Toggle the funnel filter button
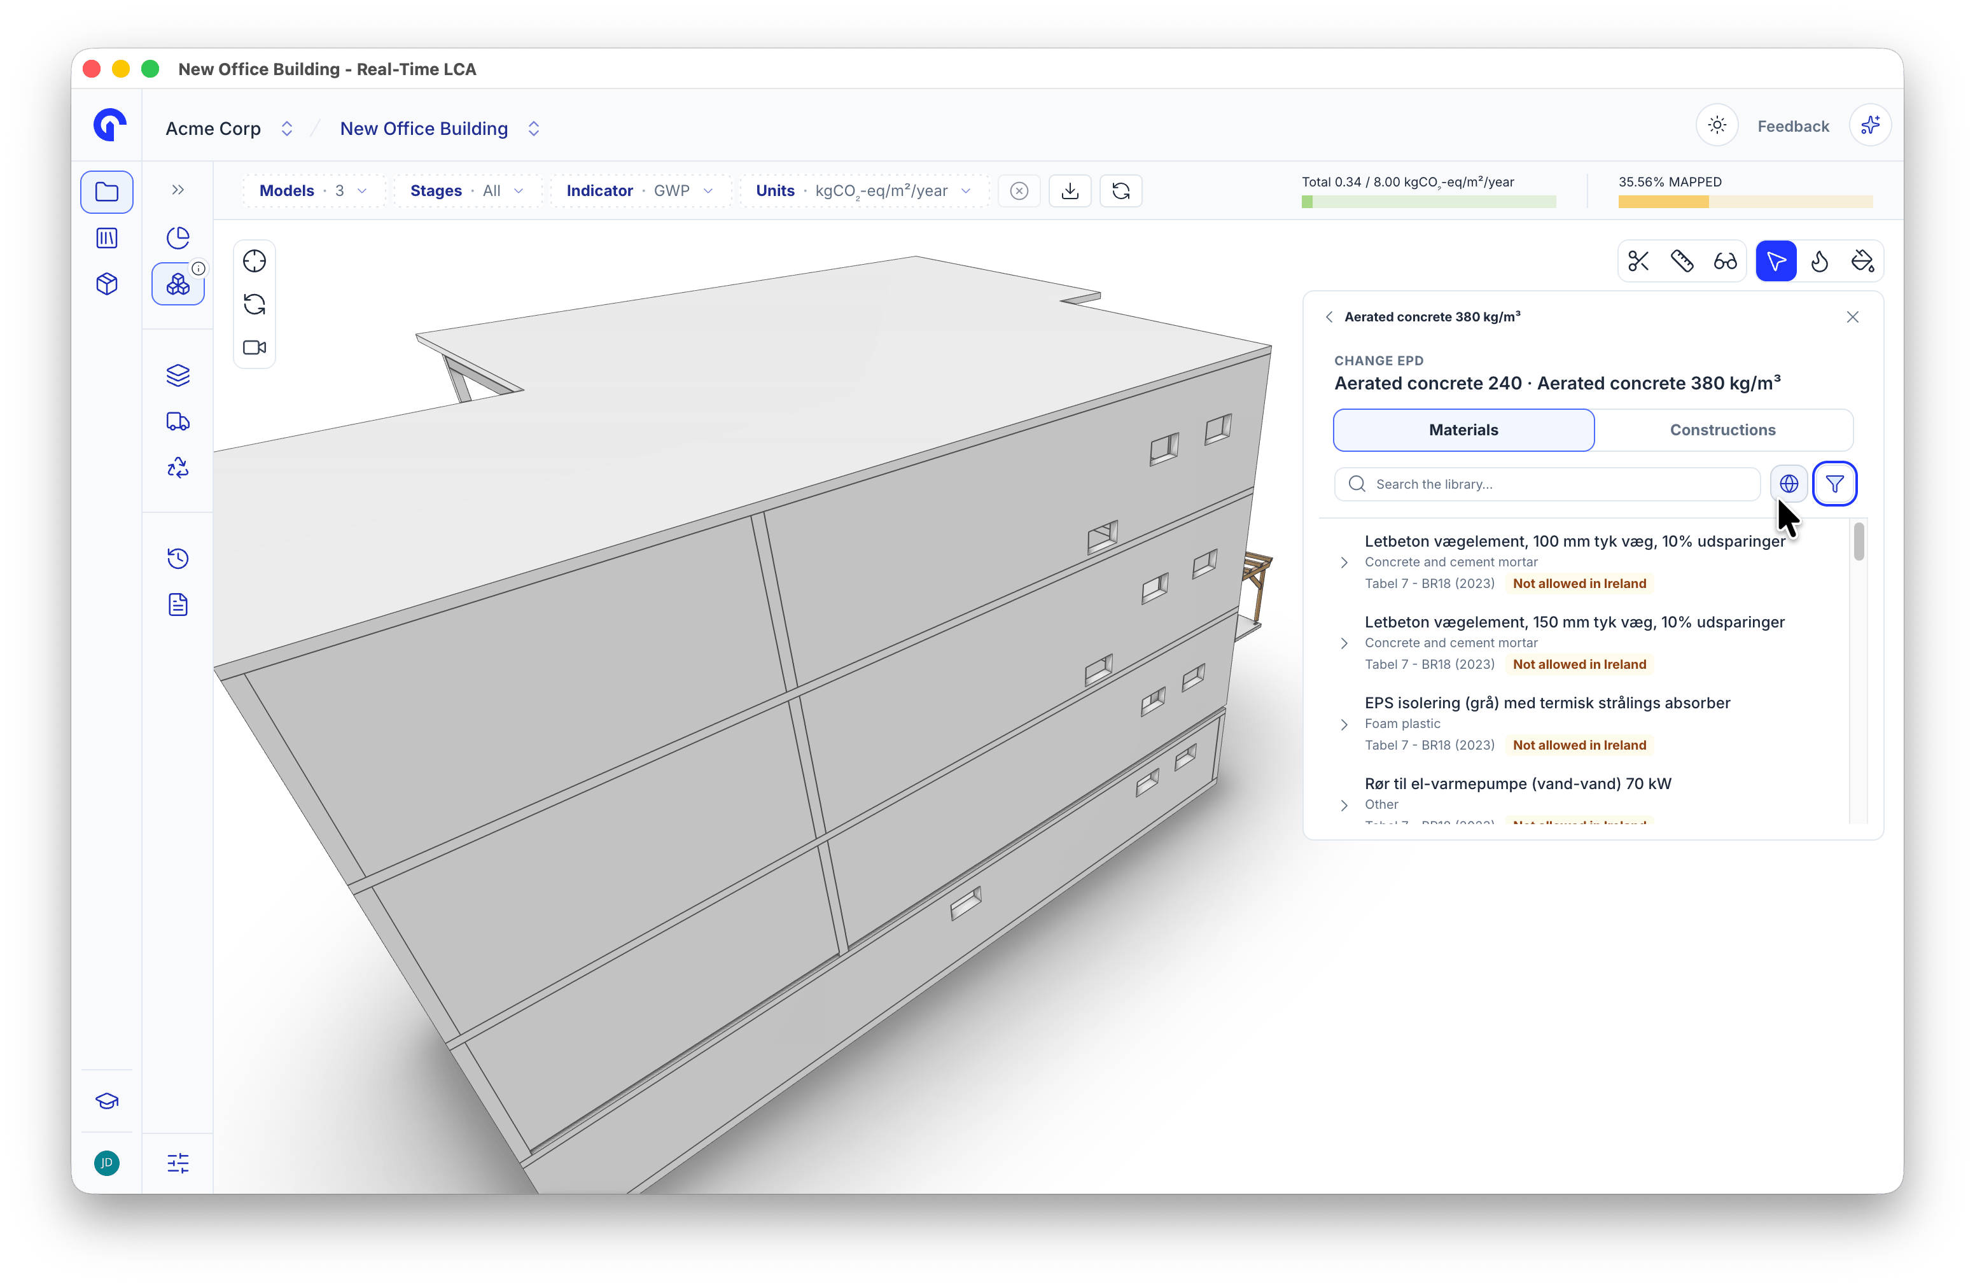Viewport: 1975px width, 1288px height. 1835,484
